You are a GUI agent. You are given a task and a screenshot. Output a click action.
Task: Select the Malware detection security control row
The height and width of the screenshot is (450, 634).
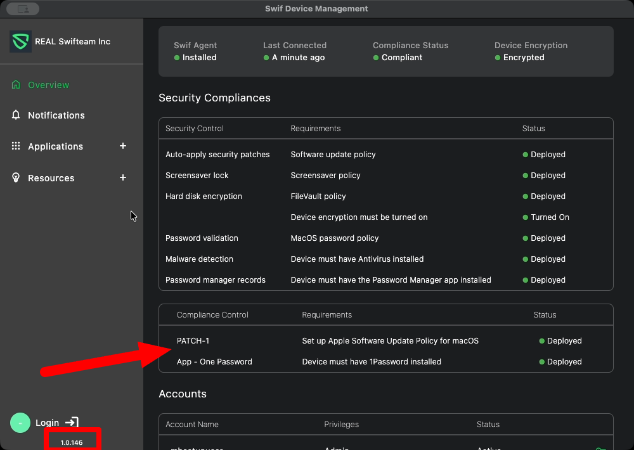(x=199, y=259)
